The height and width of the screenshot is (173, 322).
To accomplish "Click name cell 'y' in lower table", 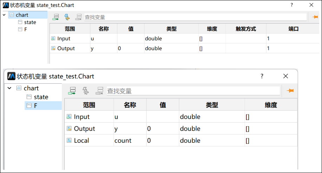I will (x=130, y=129).
